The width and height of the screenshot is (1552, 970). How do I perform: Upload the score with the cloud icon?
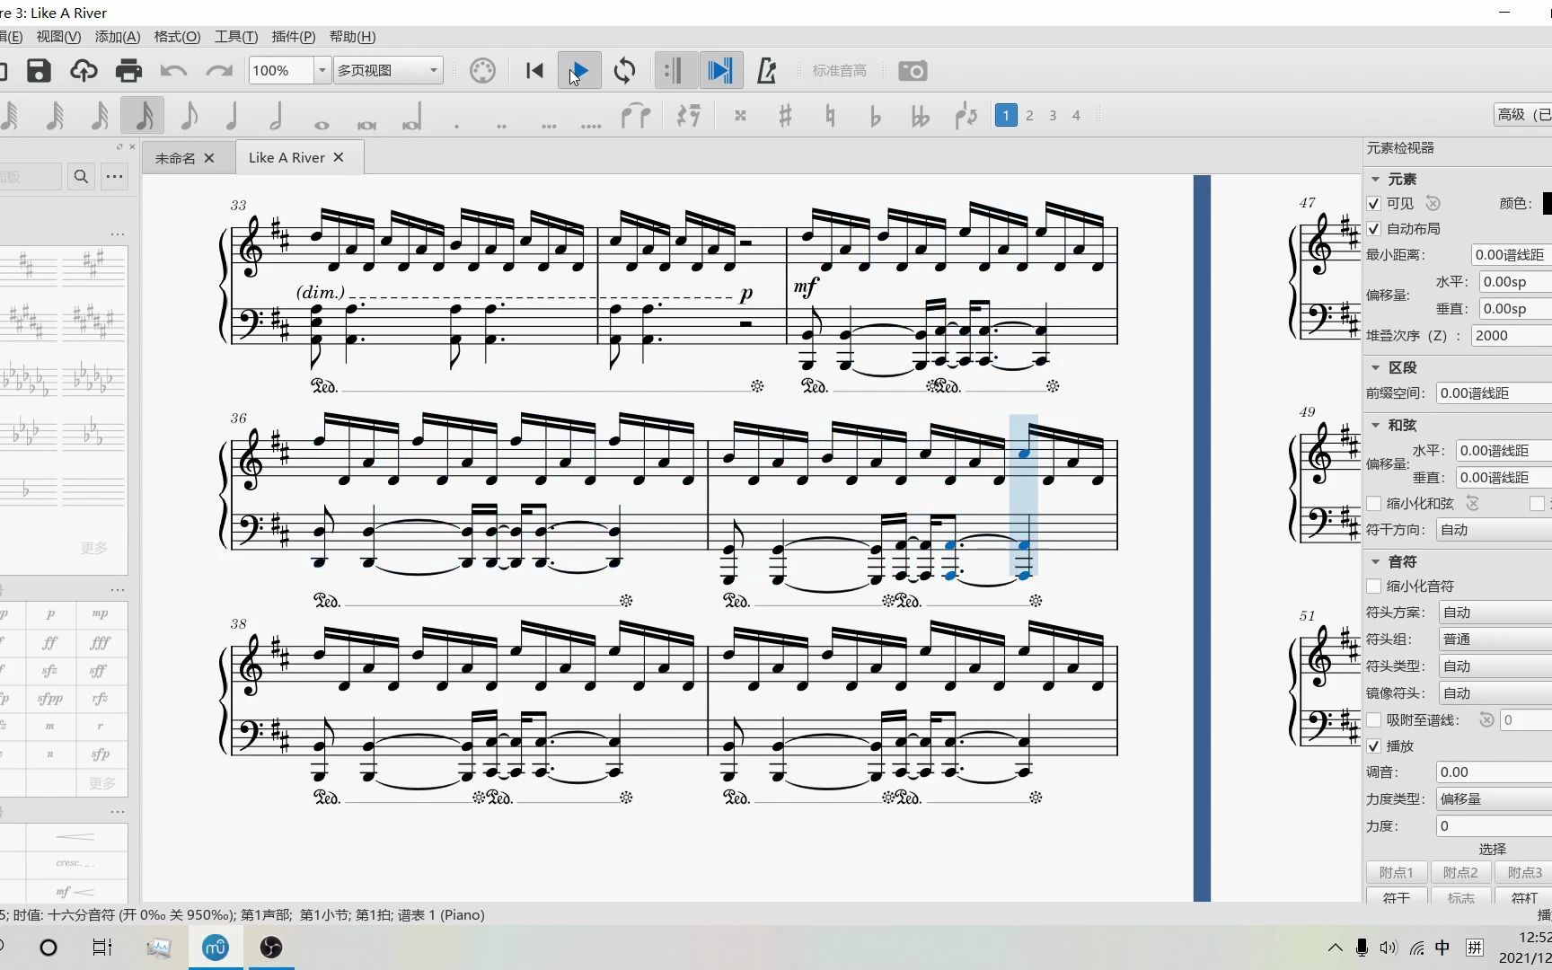pos(84,70)
